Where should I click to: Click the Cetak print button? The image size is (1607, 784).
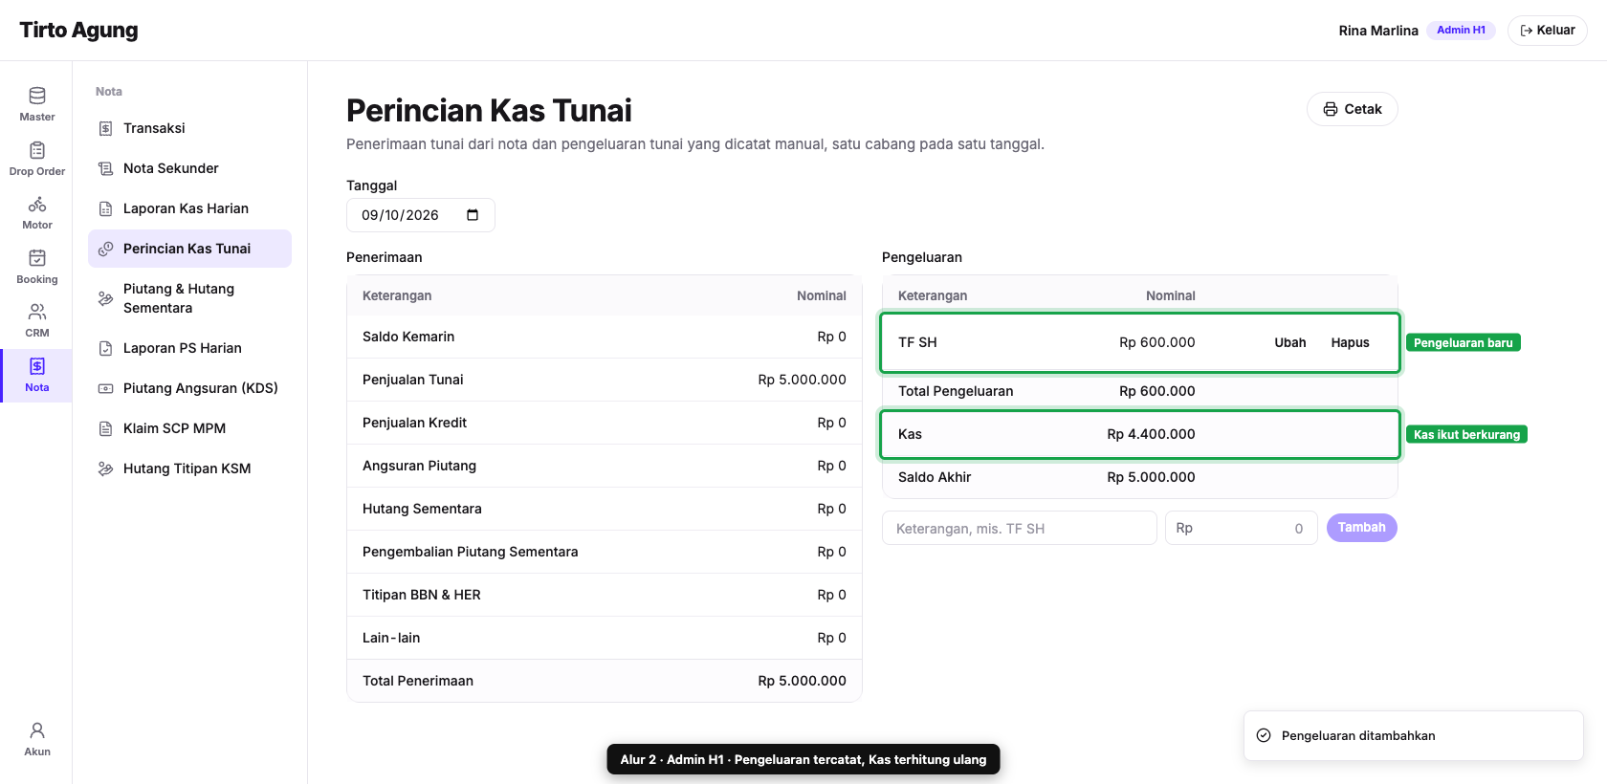(1352, 109)
